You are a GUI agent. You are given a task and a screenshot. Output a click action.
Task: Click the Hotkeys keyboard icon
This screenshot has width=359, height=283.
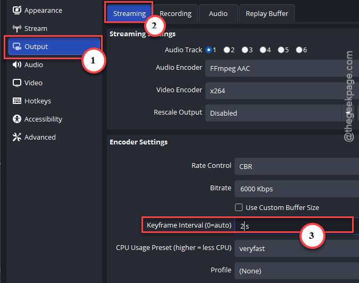tap(17, 101)
